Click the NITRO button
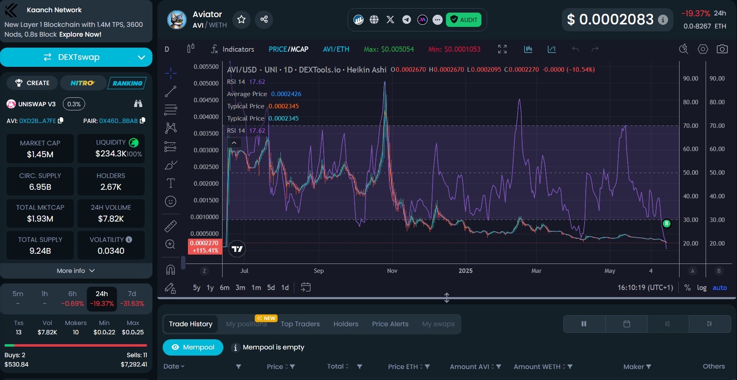 tap(83, 83)
